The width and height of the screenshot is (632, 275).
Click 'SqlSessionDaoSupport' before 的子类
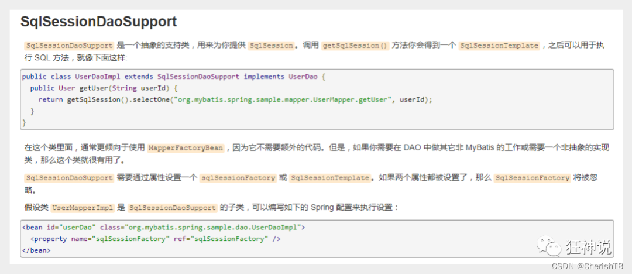coord(173,208)
